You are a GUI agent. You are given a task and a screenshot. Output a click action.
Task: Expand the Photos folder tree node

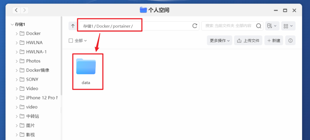(16, 61)
